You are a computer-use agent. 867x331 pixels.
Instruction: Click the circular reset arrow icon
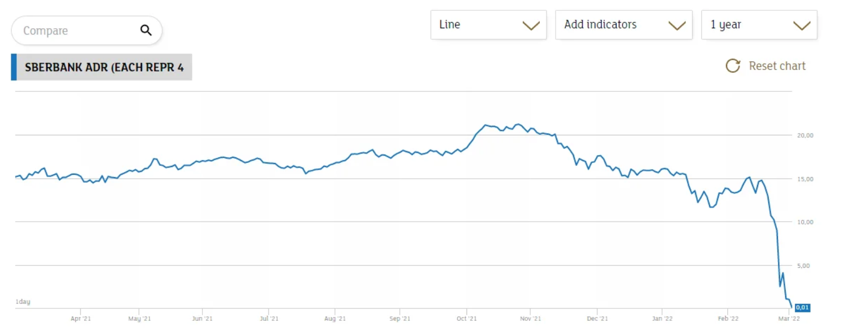click(733, 66)
